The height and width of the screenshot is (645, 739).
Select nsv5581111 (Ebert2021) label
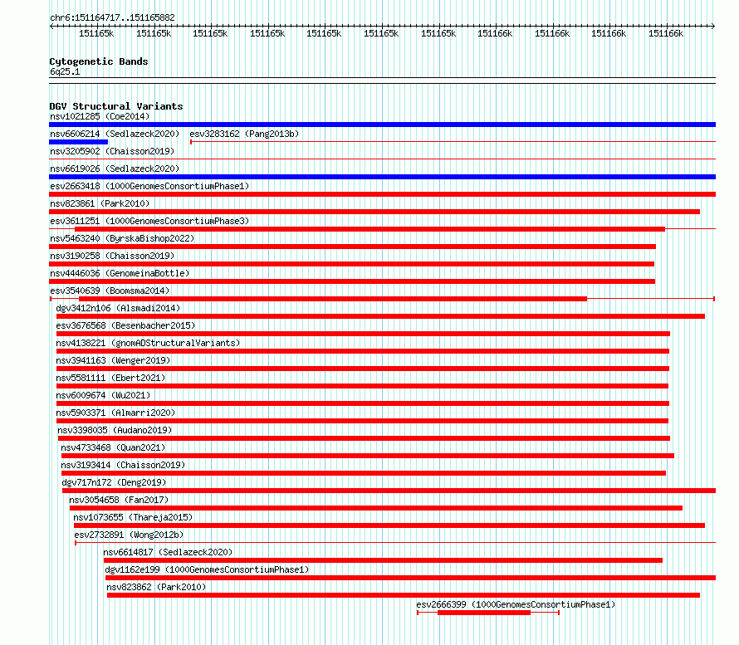click(110, 378)
